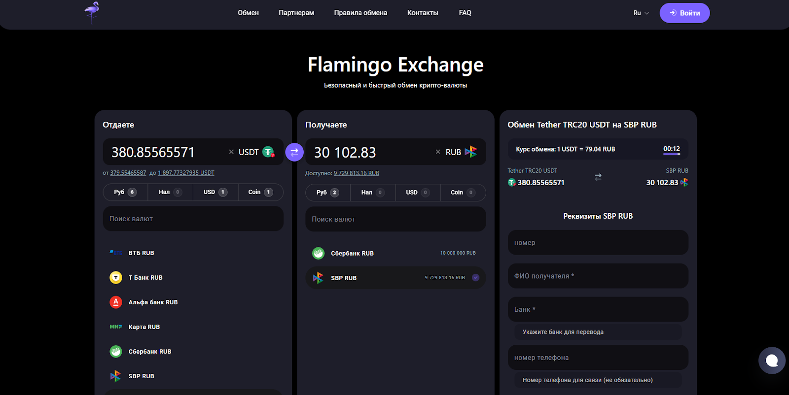Click Tether icon beside summary 380.85565571
The width and height of the screenshot is (789, 395).
tap(512, 182)
